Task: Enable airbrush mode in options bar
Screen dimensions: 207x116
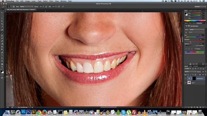Action: [x=59, y=6]
